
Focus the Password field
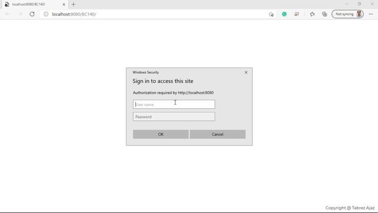coord(174,117)
